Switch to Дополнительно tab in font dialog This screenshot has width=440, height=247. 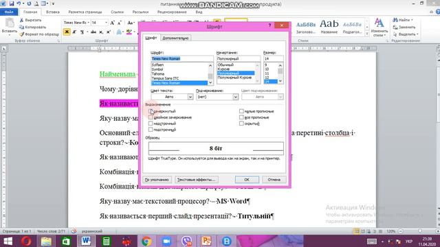point(176,38)
